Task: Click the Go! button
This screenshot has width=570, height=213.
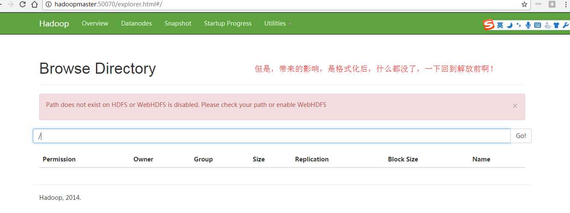Action: 521,136
